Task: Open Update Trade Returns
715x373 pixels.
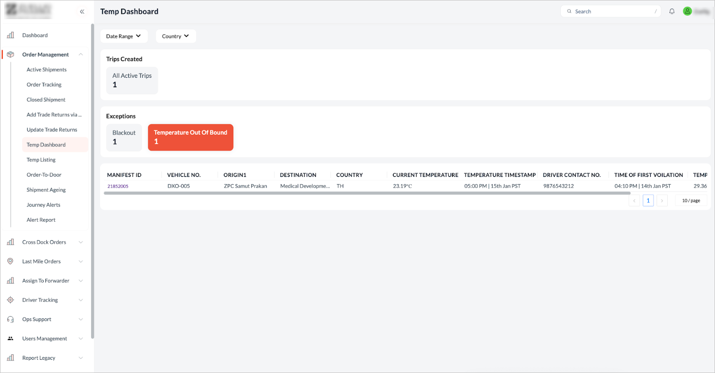Action: (x=52, y=130)
